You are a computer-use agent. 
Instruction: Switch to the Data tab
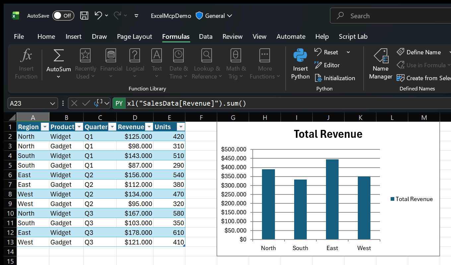pos(206,36)
